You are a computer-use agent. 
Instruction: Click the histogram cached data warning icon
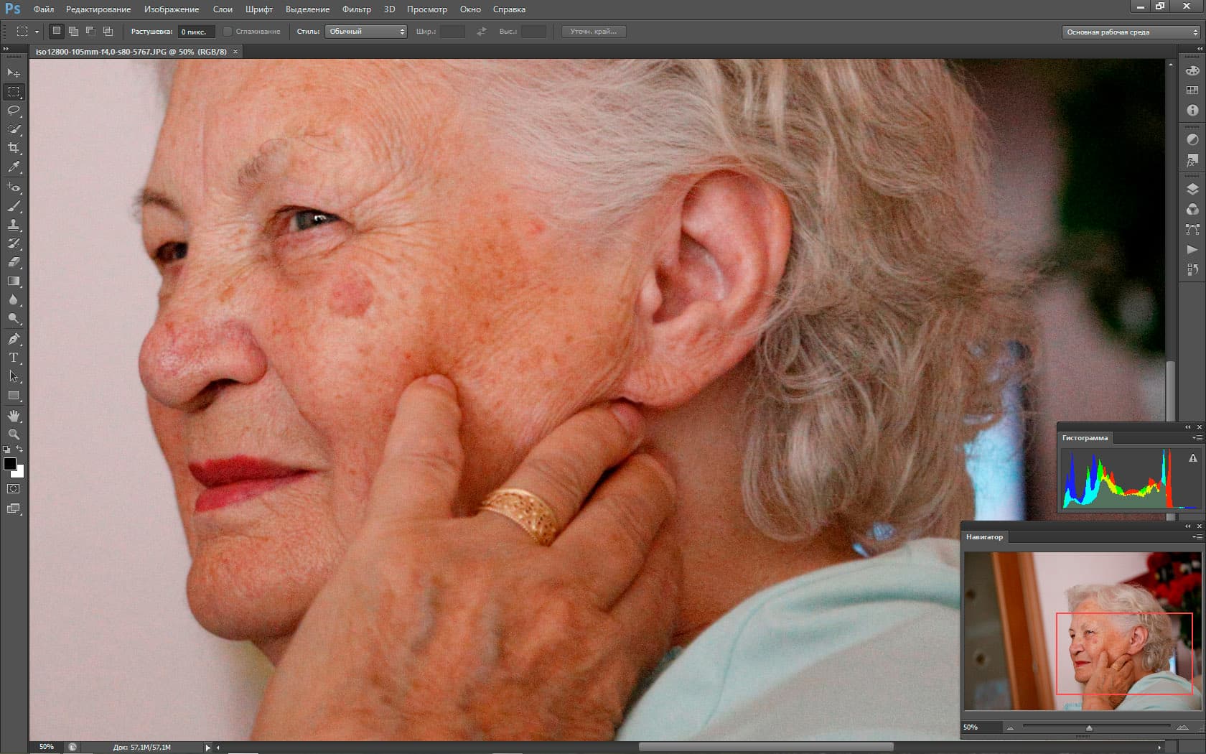tap(1192, 458)
